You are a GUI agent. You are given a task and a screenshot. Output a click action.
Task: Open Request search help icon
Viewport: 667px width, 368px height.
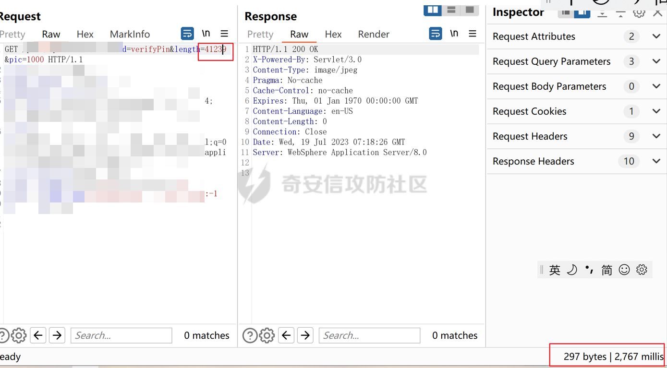pyautogui.click(x=3, y=335)
